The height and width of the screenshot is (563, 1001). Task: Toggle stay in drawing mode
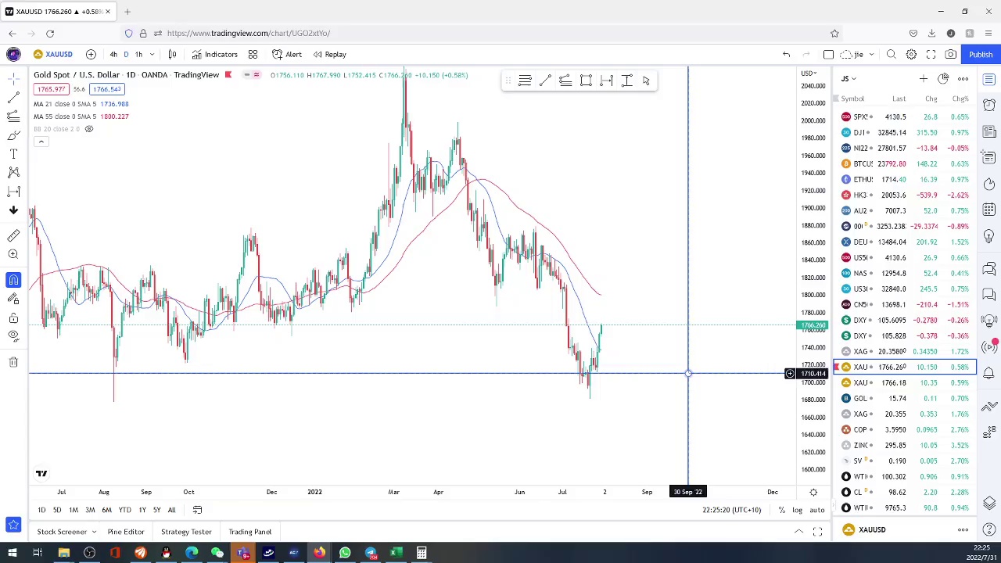pos(13,299)
